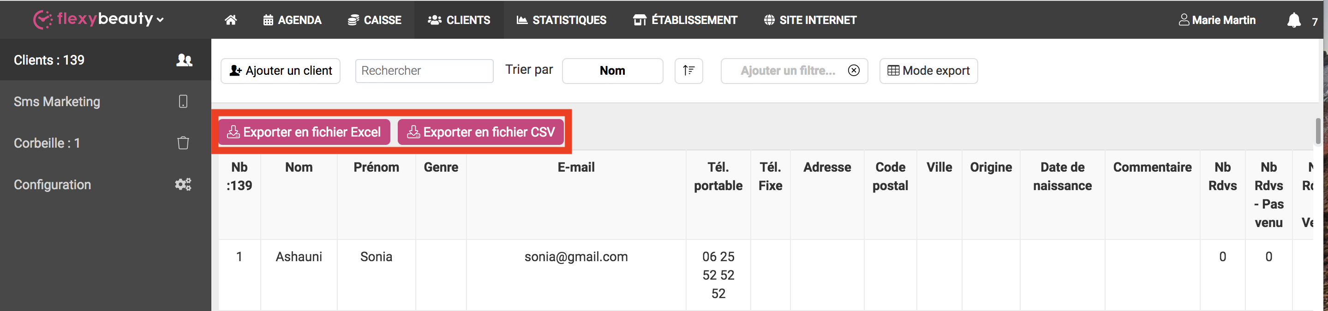Click the clients group icon in sidebar

(x=184, y=60)
